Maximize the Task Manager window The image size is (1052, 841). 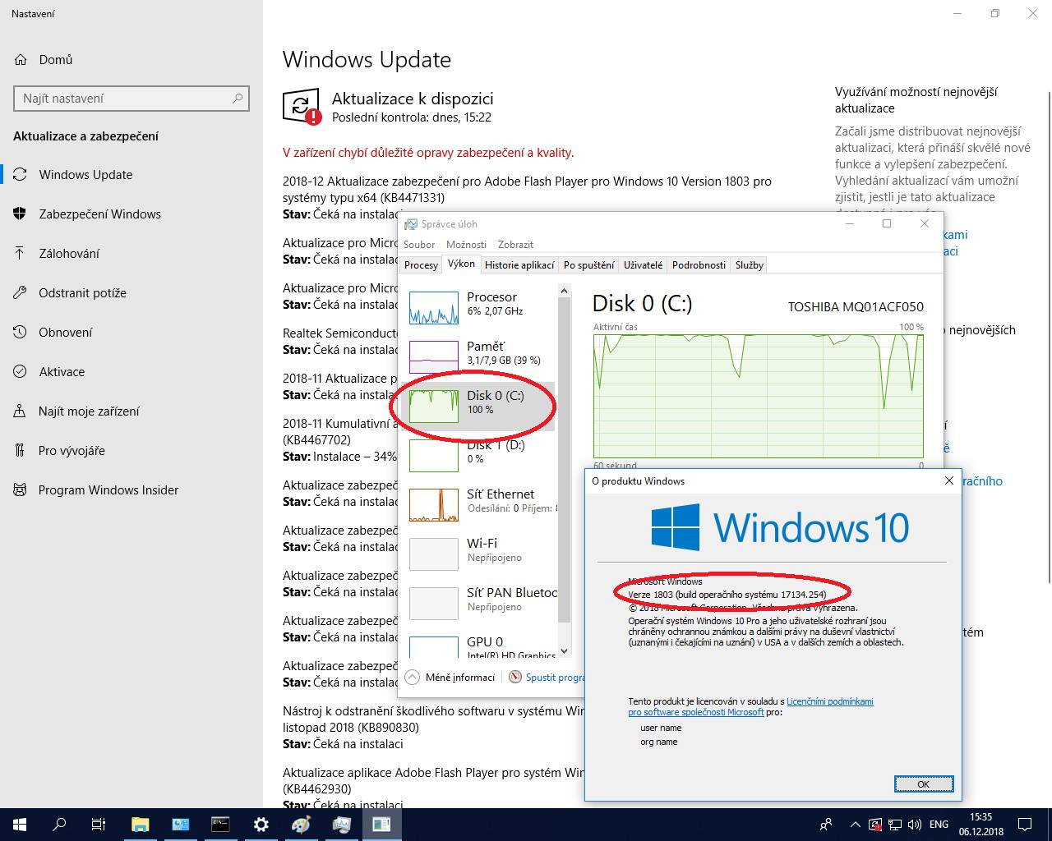[887, 223]
